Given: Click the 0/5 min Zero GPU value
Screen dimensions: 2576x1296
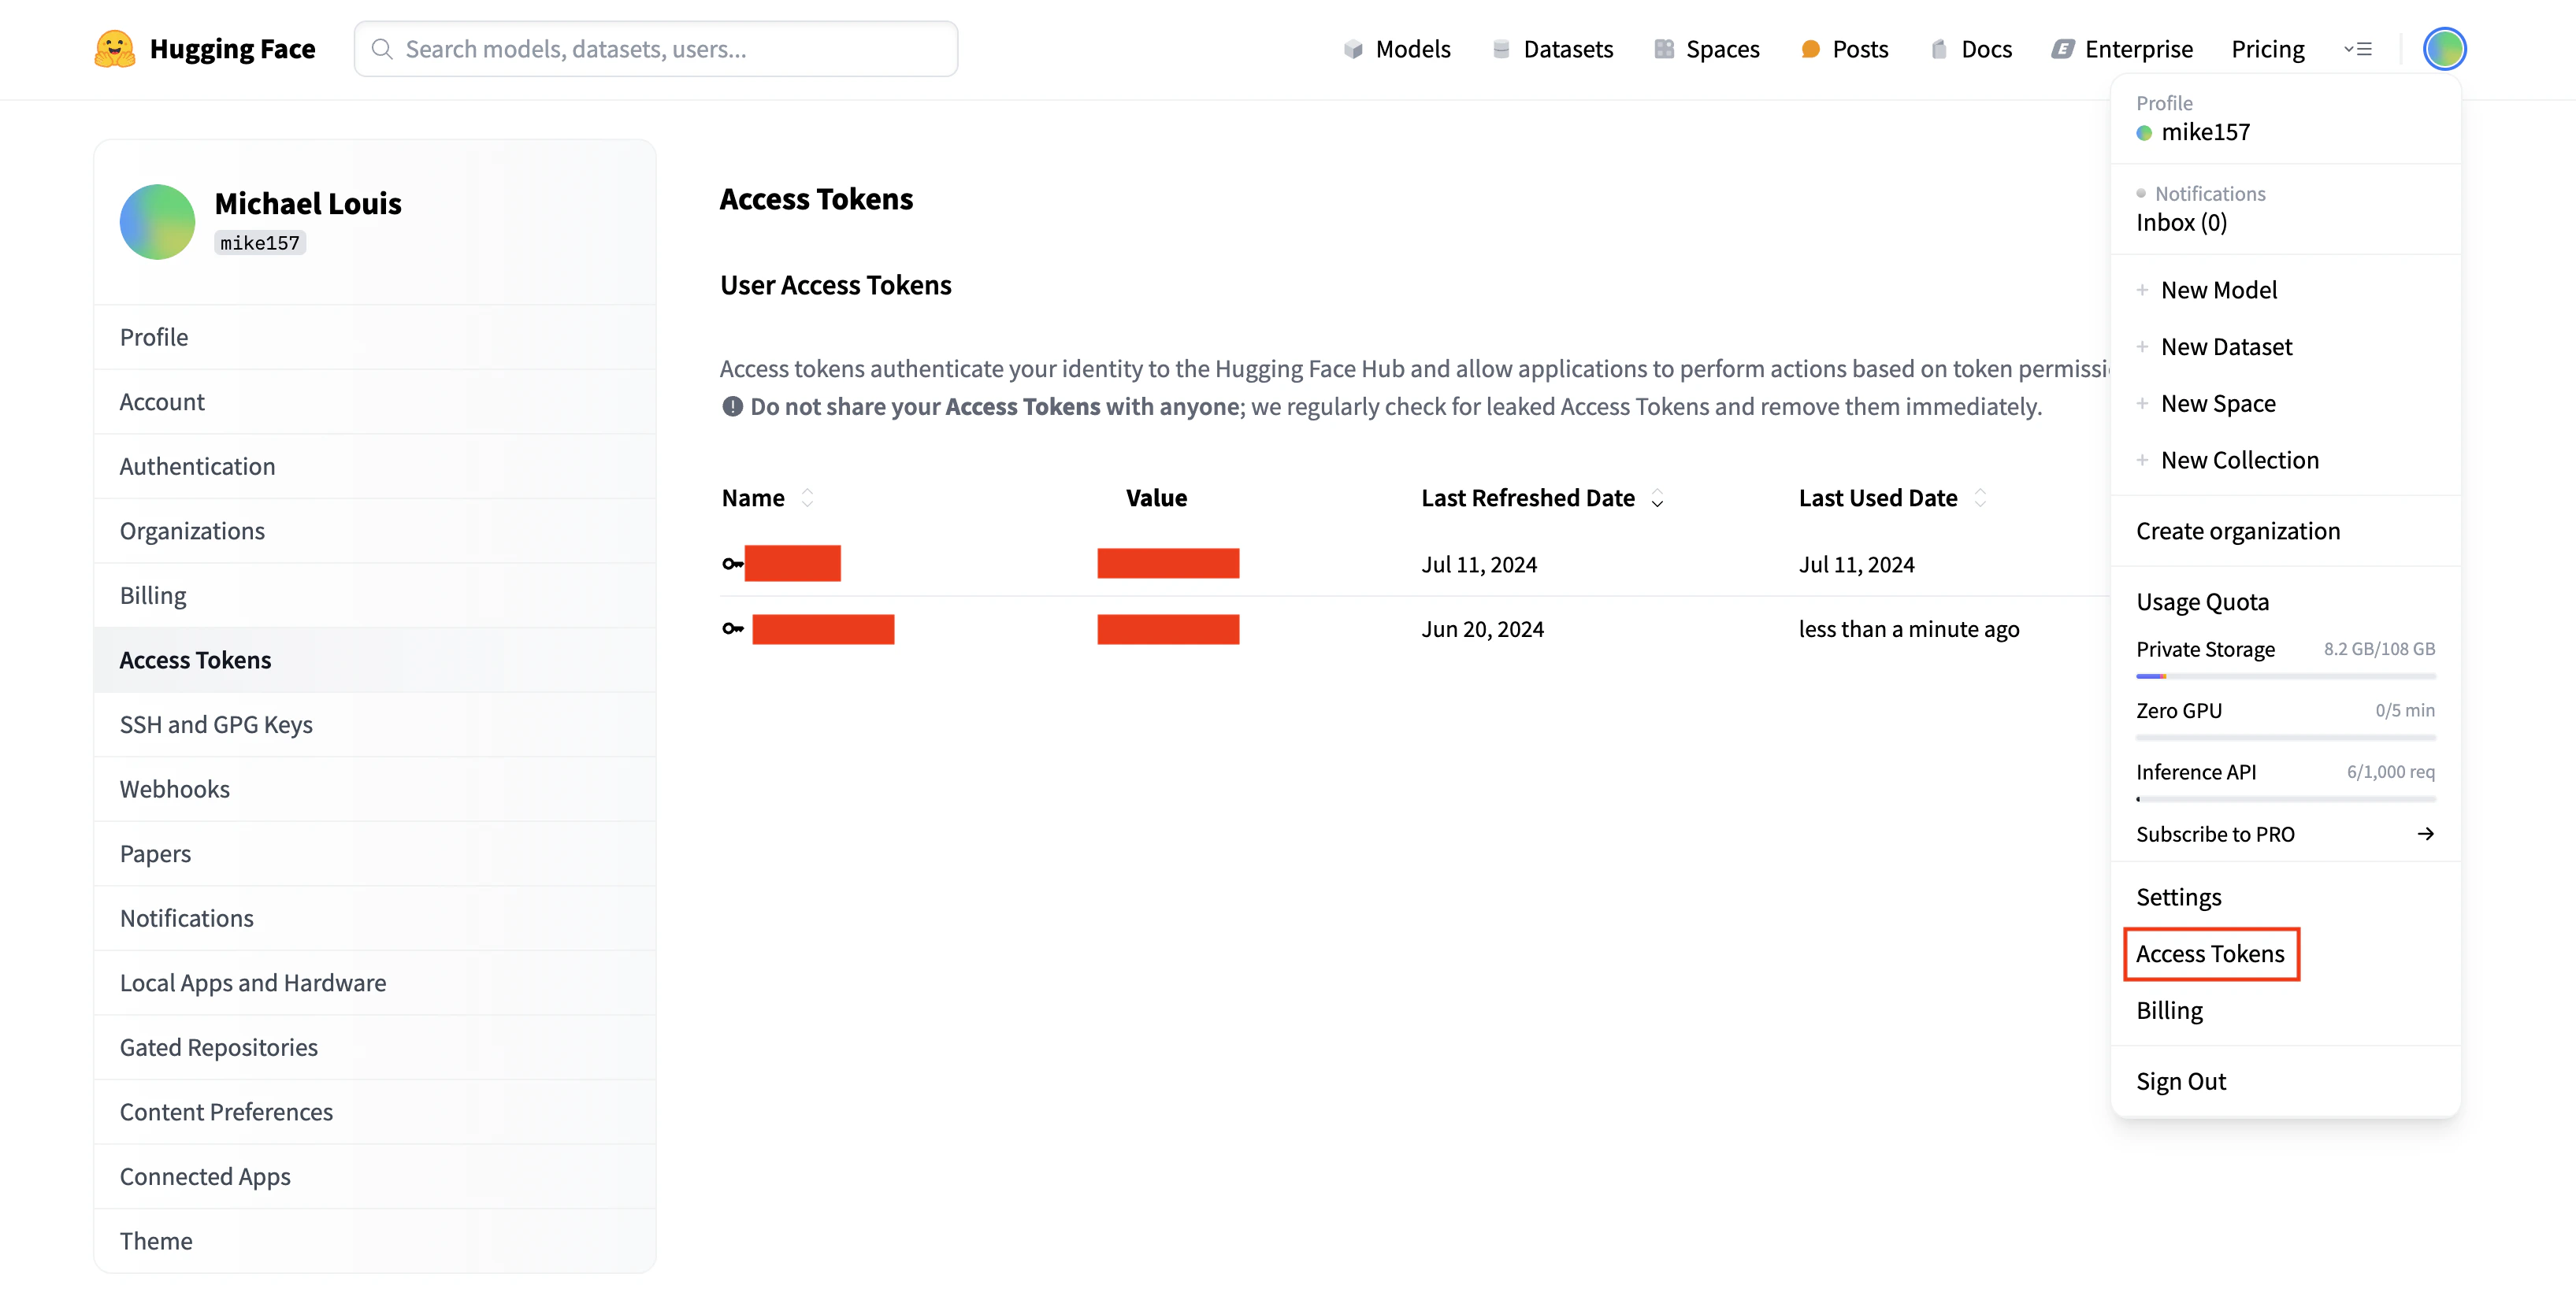Looking at the screenshot, I should coord(2405,710).
